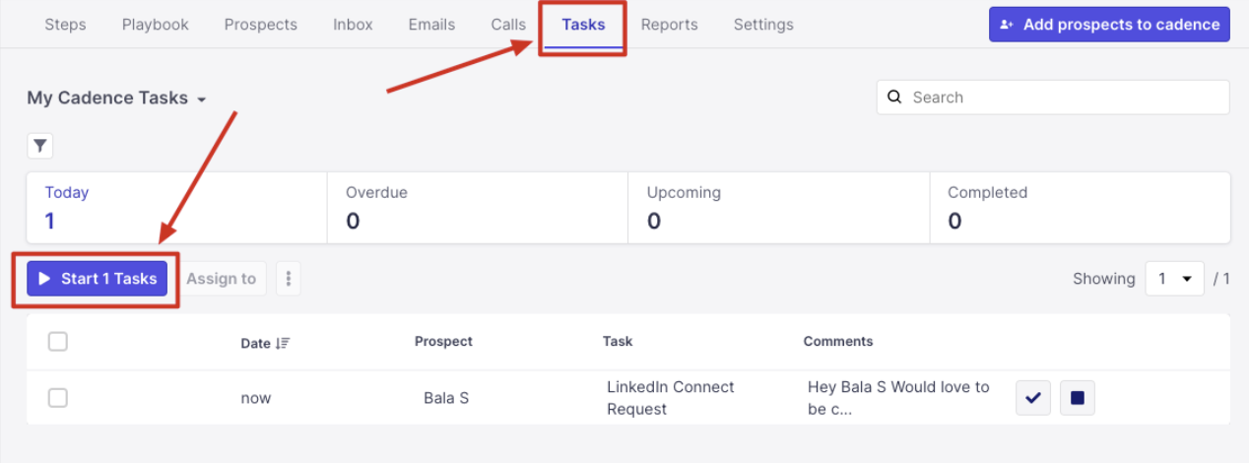This screenshot has height=465, width=1249.
Task: View the Completed tasks card
Action: (1080, 207)
